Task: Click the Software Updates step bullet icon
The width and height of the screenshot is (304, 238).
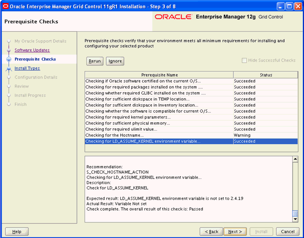Action: pyautogui.click(x=9, y=50)
